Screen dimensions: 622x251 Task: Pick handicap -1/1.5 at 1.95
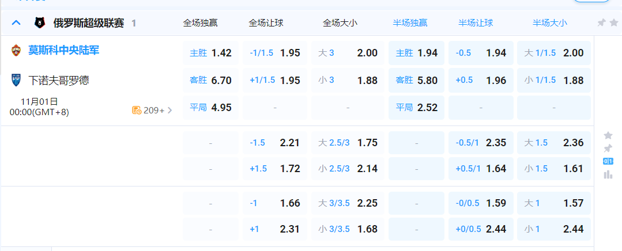coord(274,53)
